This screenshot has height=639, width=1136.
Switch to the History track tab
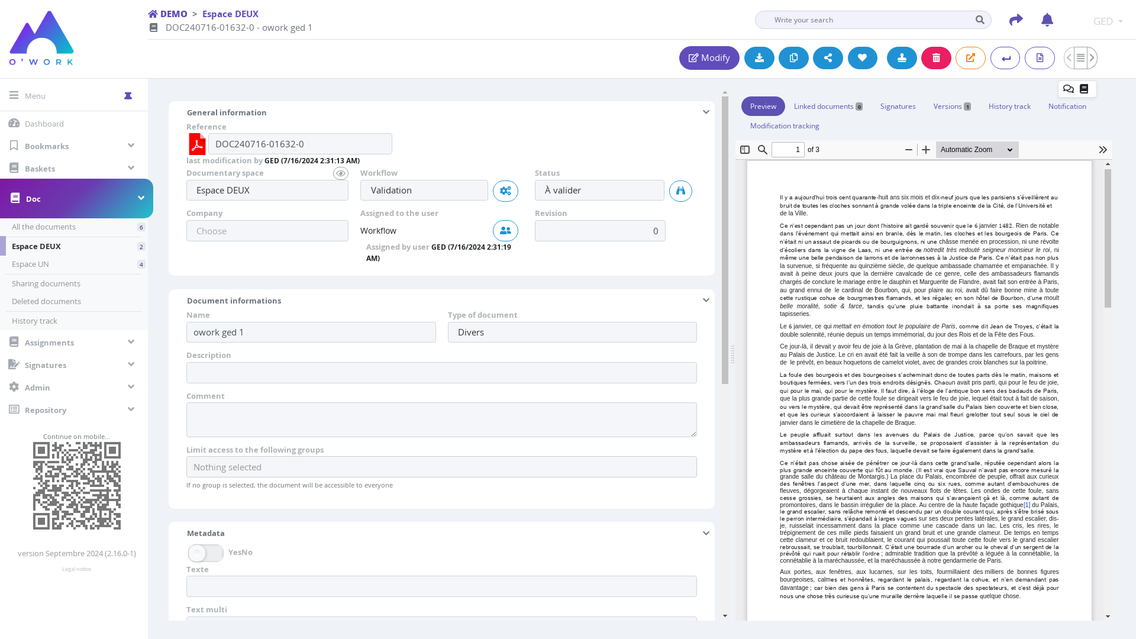point(1009,106)
